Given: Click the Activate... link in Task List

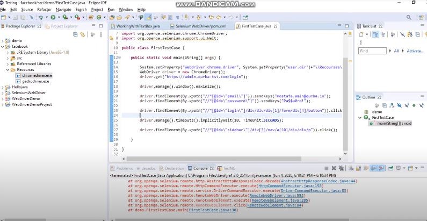Looking at the screenshot, I should coord(415,51).
